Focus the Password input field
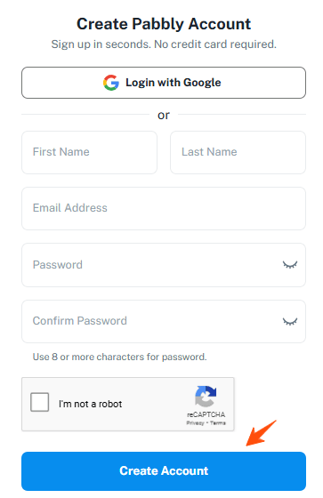This screenshot has width=323, height=498. click(x=164, y=265)
